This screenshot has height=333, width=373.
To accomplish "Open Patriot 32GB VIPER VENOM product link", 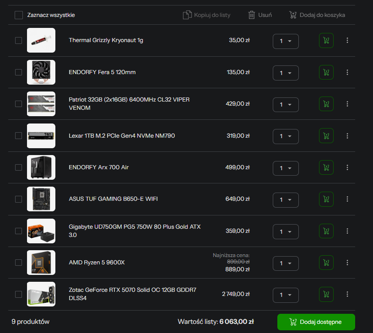I will tap(129, 104).
